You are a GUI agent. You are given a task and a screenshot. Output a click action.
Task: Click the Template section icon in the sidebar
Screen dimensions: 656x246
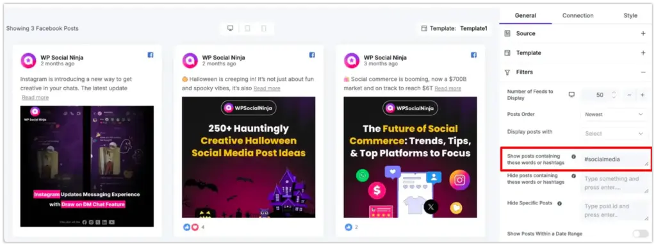click(x=507, y=53)
